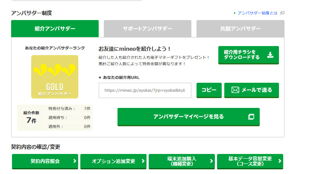Click the envelope icon on メールで送る
311x174 pixels.
click(x=235, y=90)
